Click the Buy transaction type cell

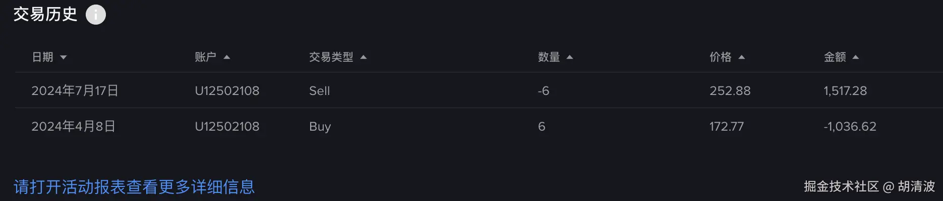click(x=320, y=127)
